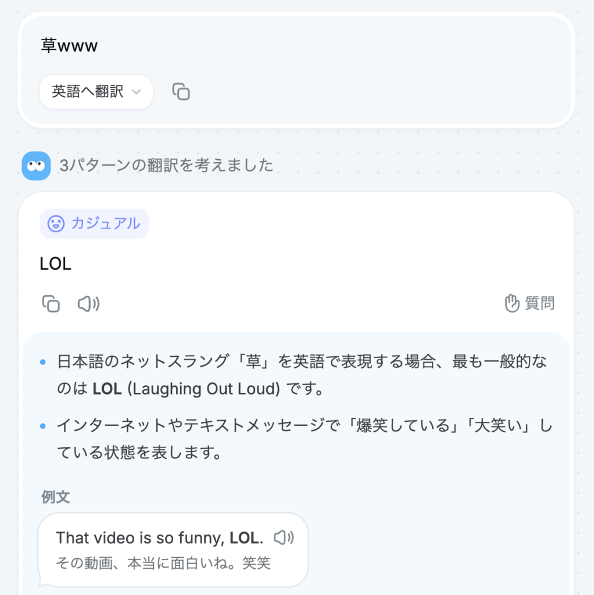Copy the source text 草www
Screen dimensions: 594x595
(x=181, y=92)
